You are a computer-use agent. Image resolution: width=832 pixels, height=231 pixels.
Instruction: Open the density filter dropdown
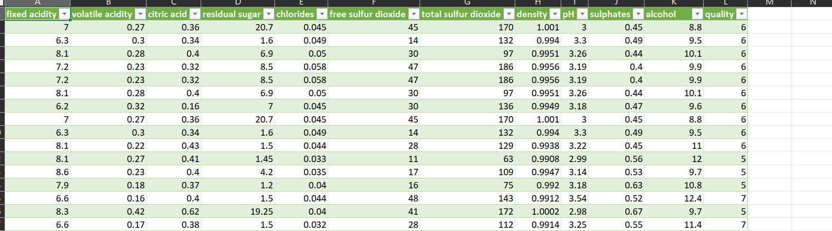[555, 14]
